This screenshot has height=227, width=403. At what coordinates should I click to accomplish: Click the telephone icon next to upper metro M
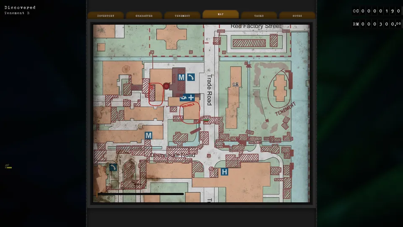(x=191, y=77)
